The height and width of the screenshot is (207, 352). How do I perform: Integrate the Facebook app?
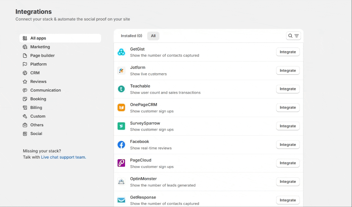coord(287,145)
